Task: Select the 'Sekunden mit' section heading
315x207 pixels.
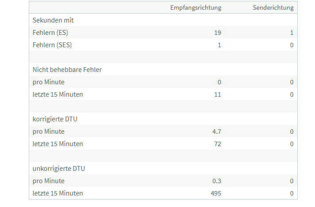Action: (x=53, y=20)
